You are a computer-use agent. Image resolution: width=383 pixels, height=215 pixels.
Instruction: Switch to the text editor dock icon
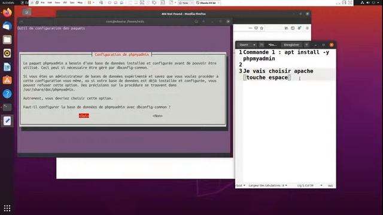tap(7, 121)
